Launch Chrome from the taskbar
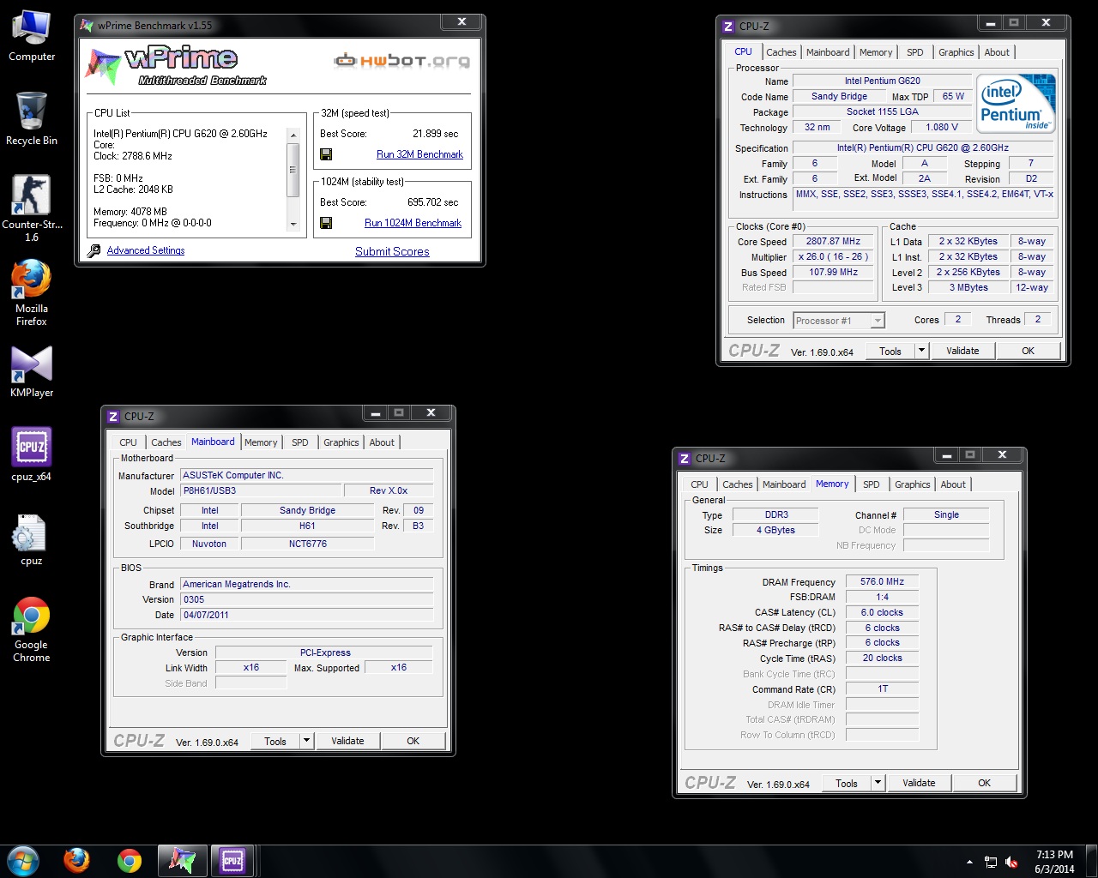This screenshot has height=878, width=1098. (x=130, y=861)
